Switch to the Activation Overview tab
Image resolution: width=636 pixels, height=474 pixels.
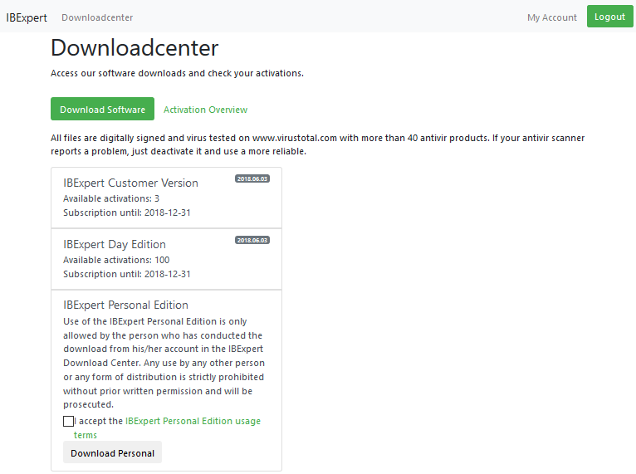pos(205,110)
